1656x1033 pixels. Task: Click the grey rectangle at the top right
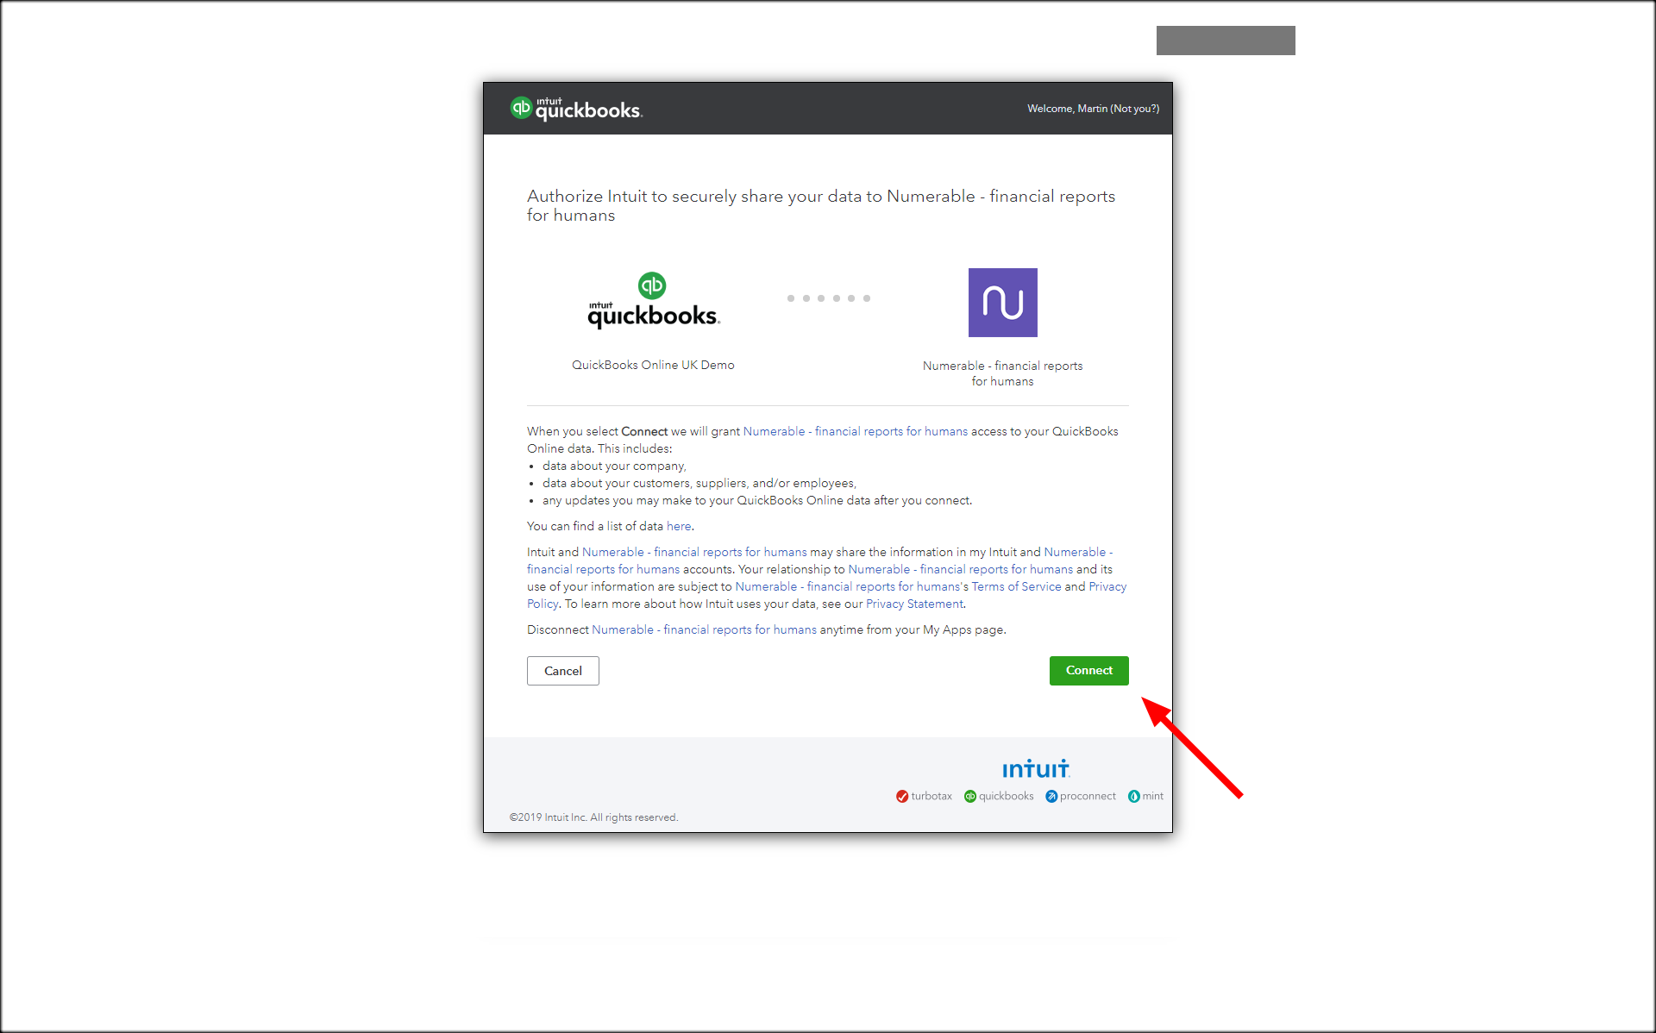click(x=1226, y=41)
